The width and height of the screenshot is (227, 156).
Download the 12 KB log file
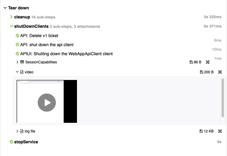click(x=201, y=131)
